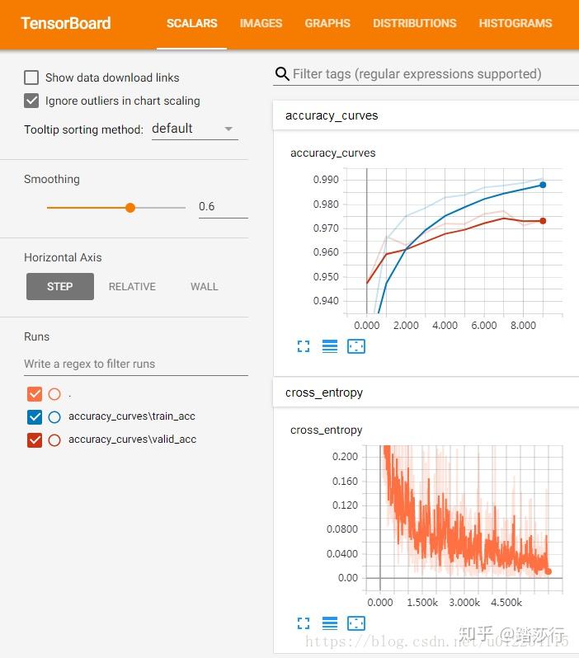Expand the accuracy_curves chart to full size
Viewport: 579px width, 658px height.
click(x=304, y=347)
